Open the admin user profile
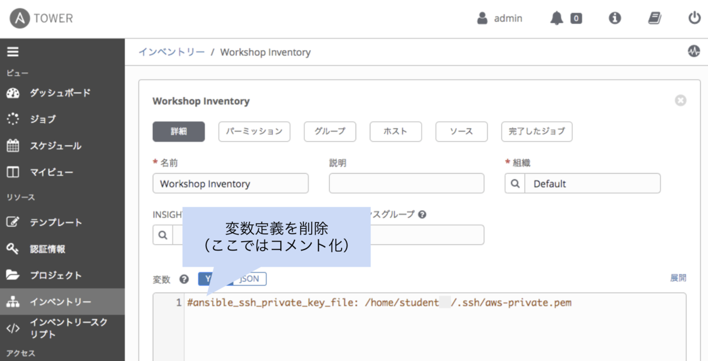 pos(500,18)
